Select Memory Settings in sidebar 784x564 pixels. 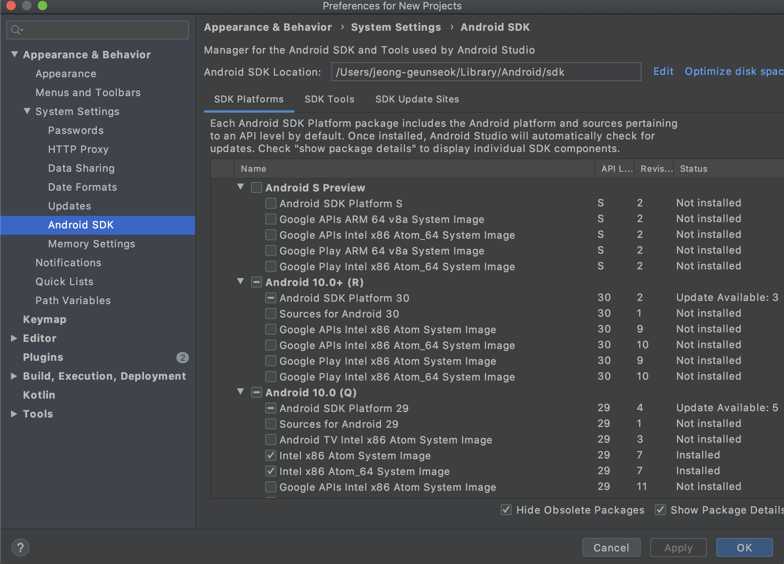91,244
